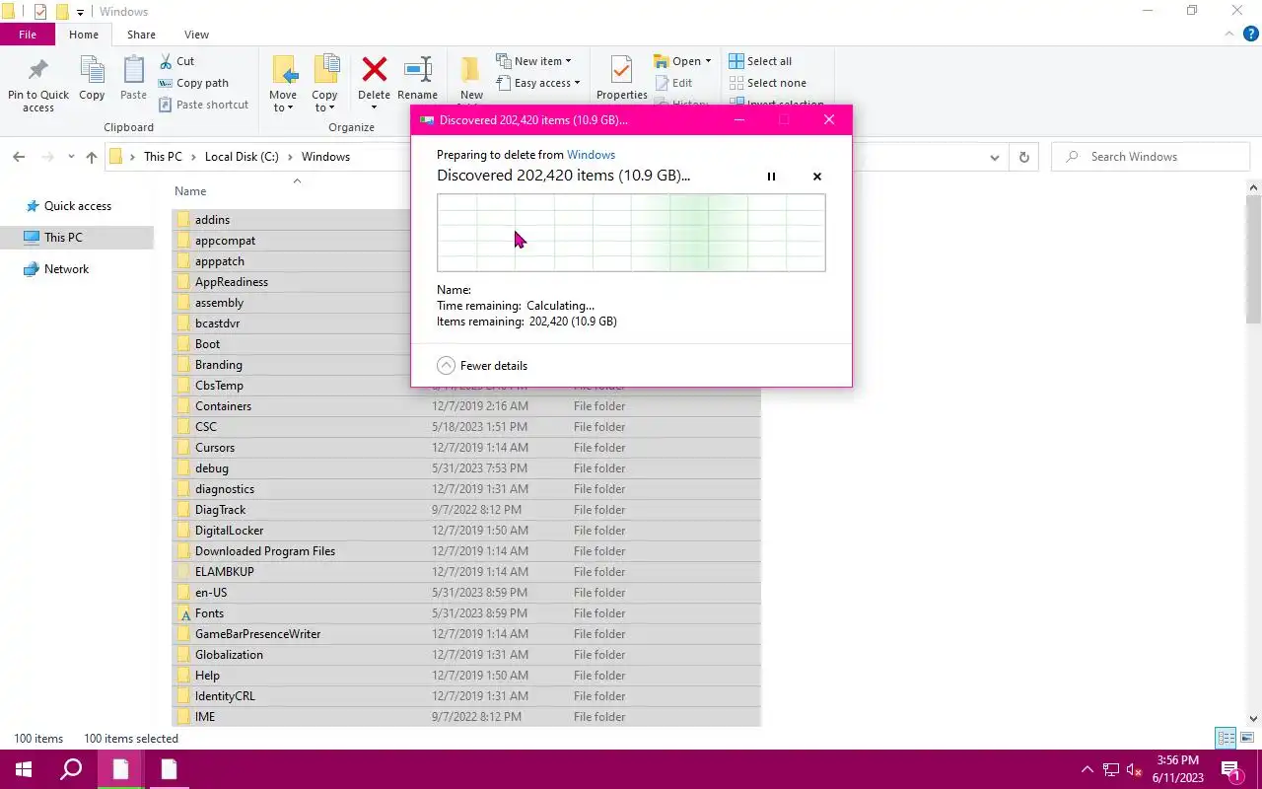Click the Search Windows field
Screen dimensions: 1262x789
pyautogui.click(x=1150, y=157)
